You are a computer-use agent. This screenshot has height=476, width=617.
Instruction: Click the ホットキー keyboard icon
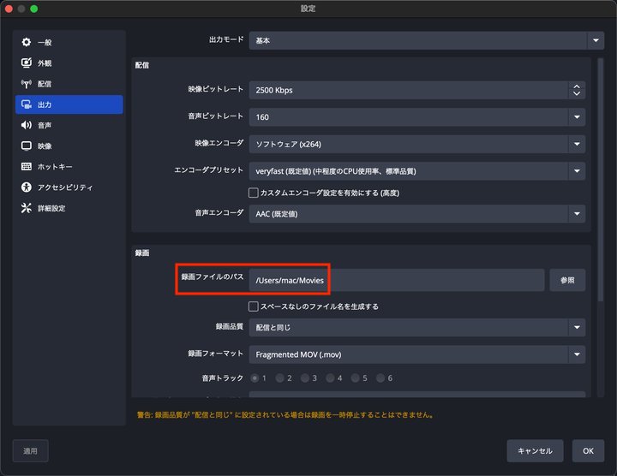(x=27, y=166)
